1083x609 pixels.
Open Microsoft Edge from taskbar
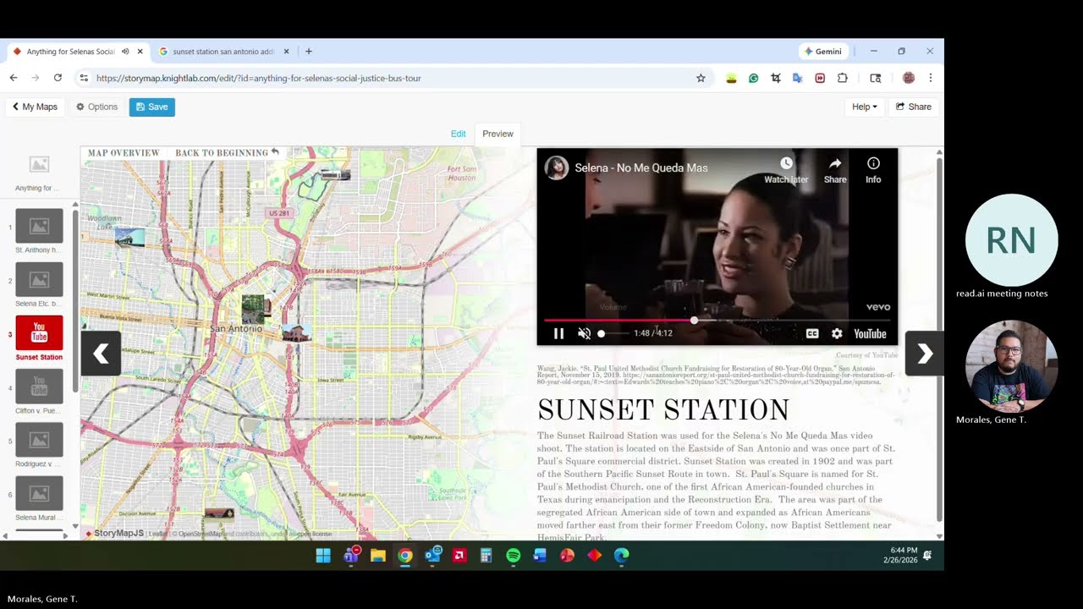point(622,556)
